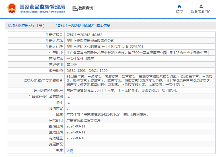The width and height of the screenshot is (216, 157).
Task: Select address 深圳市光明区公明街道上村社区民生大道122号201
Action: tap(105, 47)
